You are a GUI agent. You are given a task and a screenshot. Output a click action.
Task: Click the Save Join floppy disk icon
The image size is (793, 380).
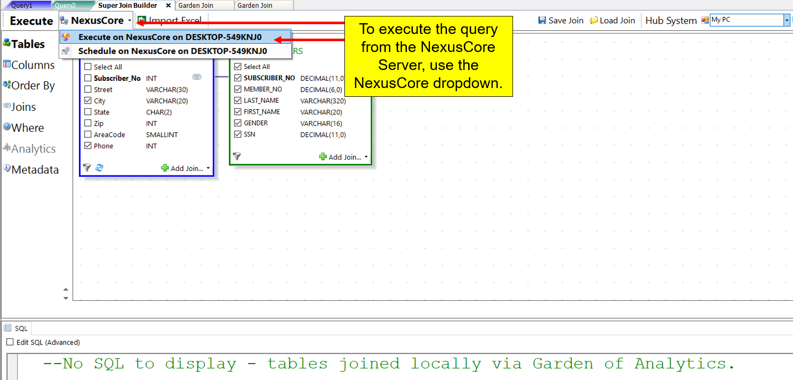[542, 21]
